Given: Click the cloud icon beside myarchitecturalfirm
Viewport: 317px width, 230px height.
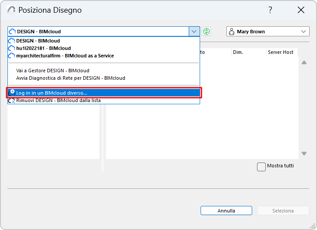Looking at the screenshot, I should click(x=12, y=56).
